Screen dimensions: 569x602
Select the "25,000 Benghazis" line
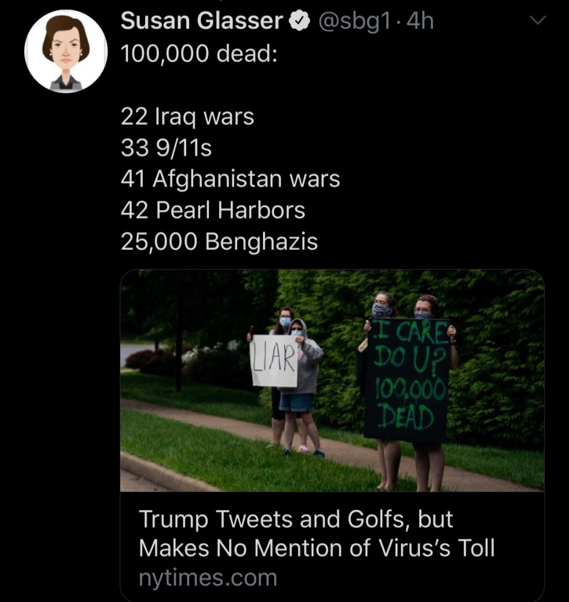pos(219,242)
